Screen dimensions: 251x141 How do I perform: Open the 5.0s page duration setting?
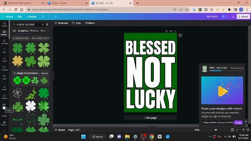click(x=76, y=23)
